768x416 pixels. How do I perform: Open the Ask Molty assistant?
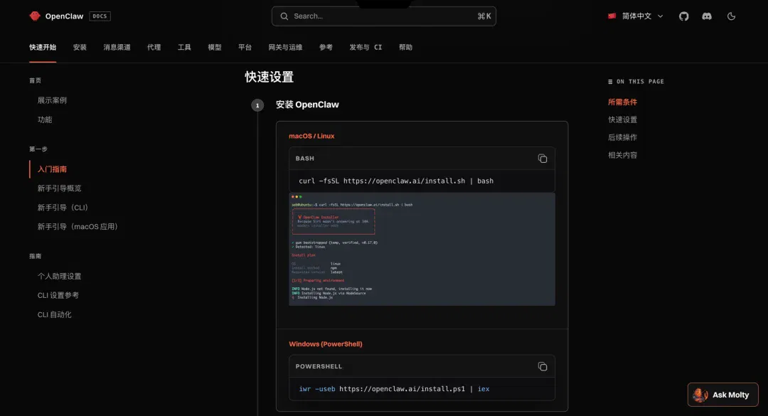(x=723, y=395)
